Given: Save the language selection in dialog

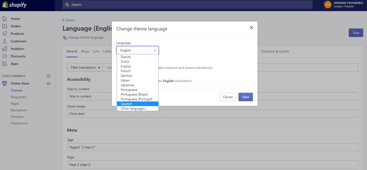Looking at the screenshot, I should 245,97.
